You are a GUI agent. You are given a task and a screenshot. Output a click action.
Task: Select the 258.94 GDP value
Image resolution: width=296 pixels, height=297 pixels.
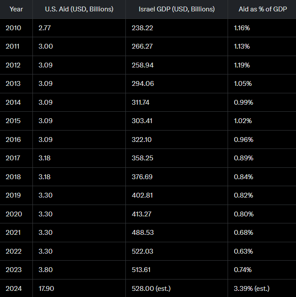click(x=143, y=65)
